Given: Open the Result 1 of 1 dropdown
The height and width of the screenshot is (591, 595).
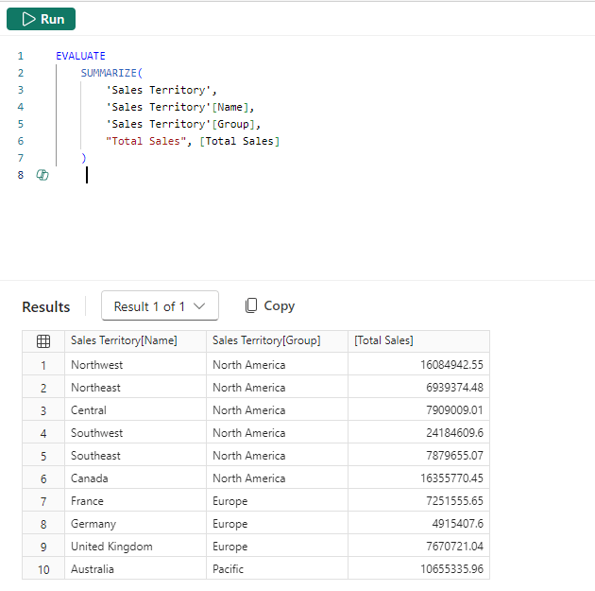Looking at the screenshot, I should tap(160, 306).
